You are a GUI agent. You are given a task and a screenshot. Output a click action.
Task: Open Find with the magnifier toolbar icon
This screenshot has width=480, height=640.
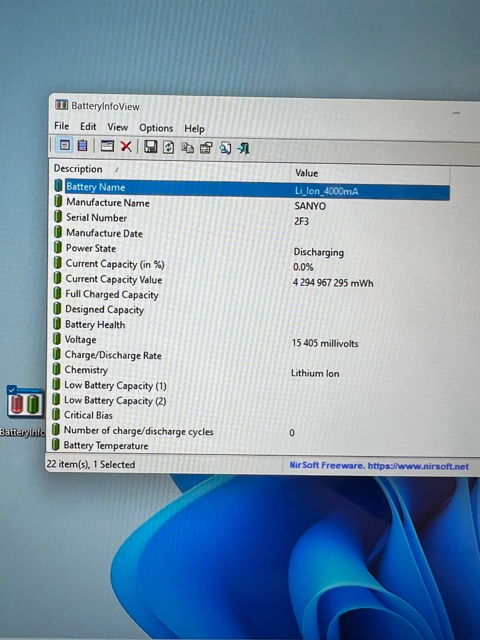[225, 148]
